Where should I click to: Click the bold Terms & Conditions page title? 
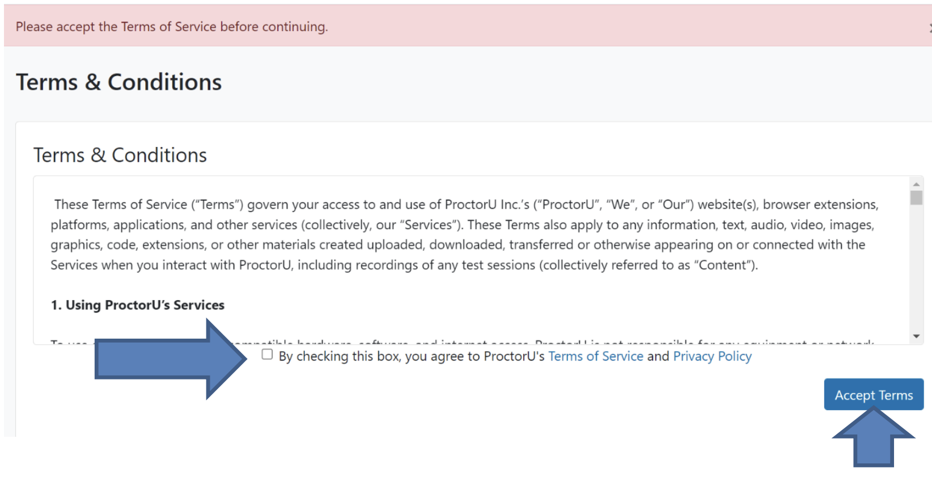coord(118,82)
